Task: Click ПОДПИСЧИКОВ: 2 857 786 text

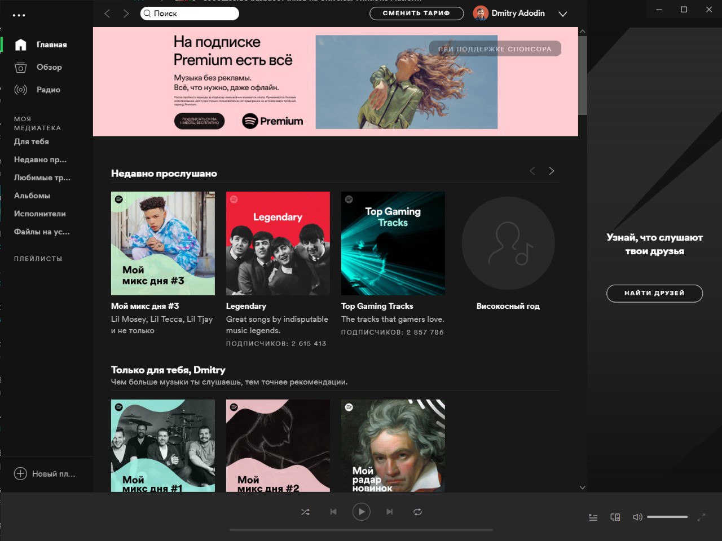Action: tap(393, 332)
